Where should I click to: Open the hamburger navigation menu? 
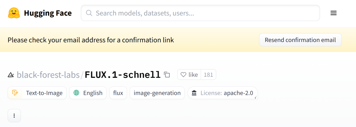click(x=333, y=13)
